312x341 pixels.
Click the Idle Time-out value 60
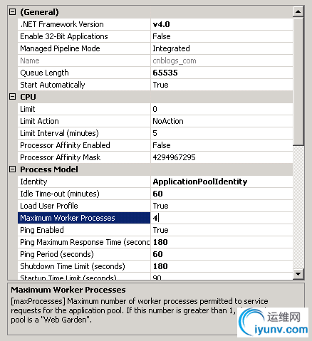[x=222, y=194]
